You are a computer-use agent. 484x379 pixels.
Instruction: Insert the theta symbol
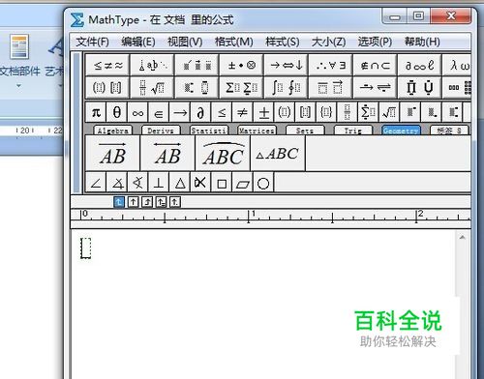point(117,112)
